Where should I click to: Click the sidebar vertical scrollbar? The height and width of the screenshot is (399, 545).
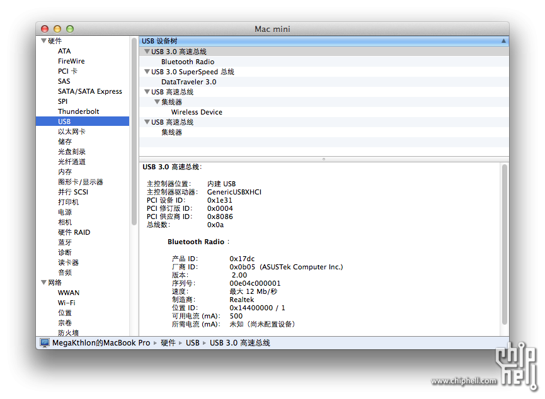pyautogui.click(x=134, y=132)
